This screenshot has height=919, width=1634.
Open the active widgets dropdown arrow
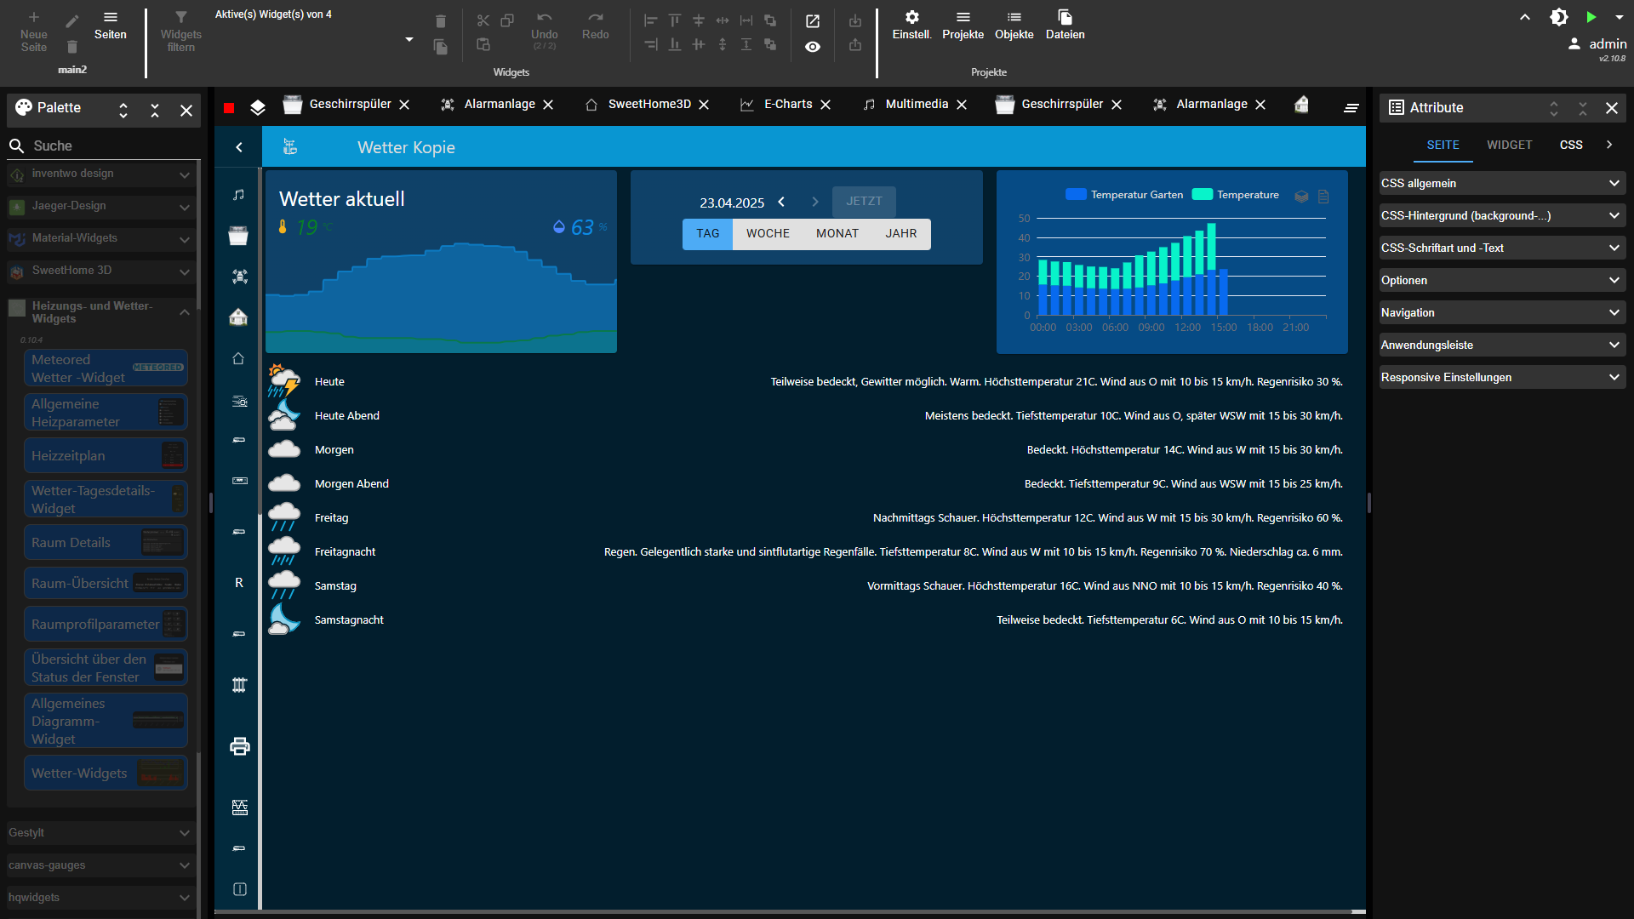tap(409, 39)
